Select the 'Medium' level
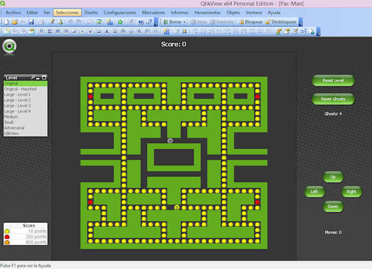Screen dimensions: 372x269 tap(25, 116)
